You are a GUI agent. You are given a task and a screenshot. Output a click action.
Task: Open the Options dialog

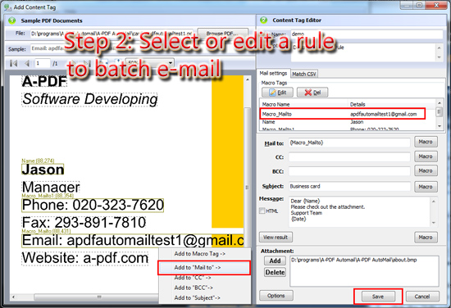276,296
